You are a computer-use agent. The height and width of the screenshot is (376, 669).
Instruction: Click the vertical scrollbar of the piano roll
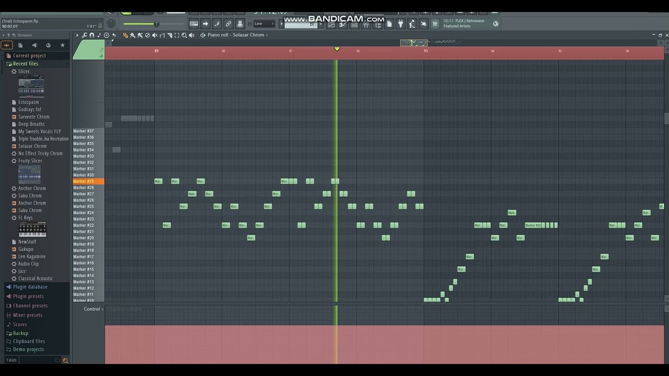point(666,119)
